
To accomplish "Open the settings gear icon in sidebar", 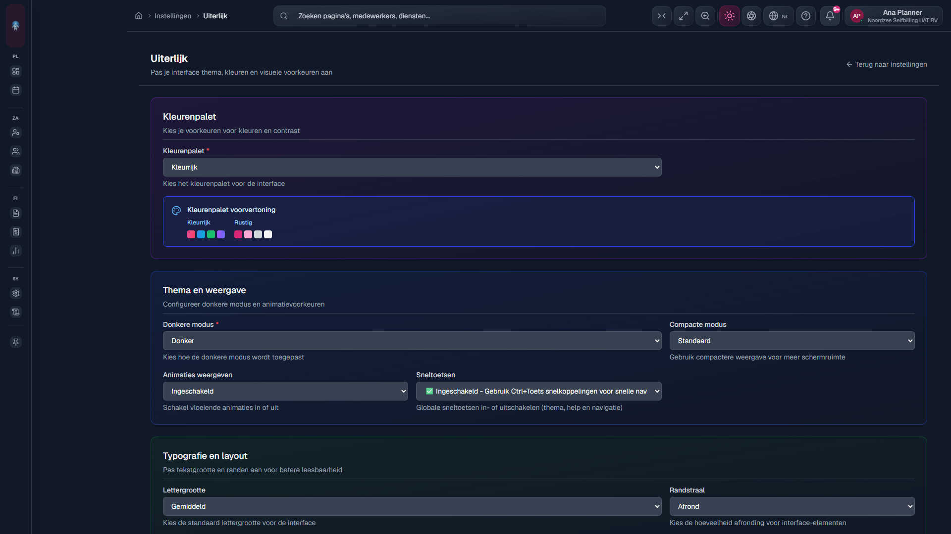I will [x=16, y=293].
